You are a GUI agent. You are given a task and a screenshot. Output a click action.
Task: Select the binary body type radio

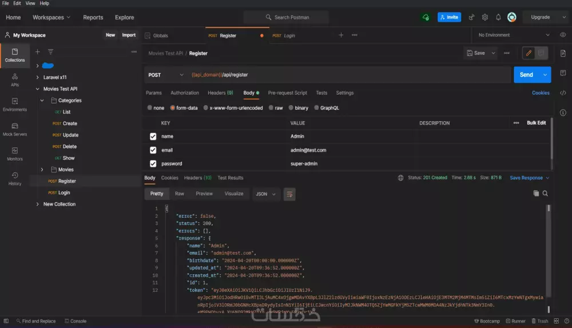click(x=291, y=108)
